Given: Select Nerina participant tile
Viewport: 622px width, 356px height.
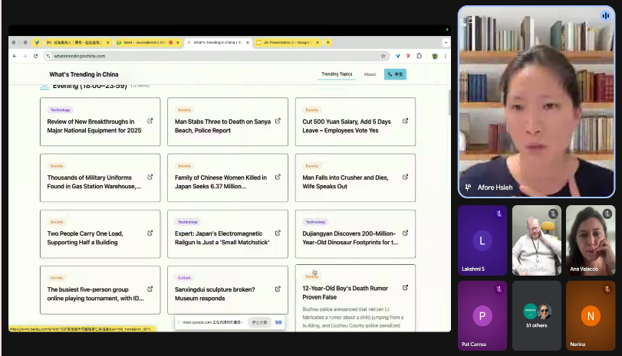Looking at the screenshot, I should coord(591,315).
